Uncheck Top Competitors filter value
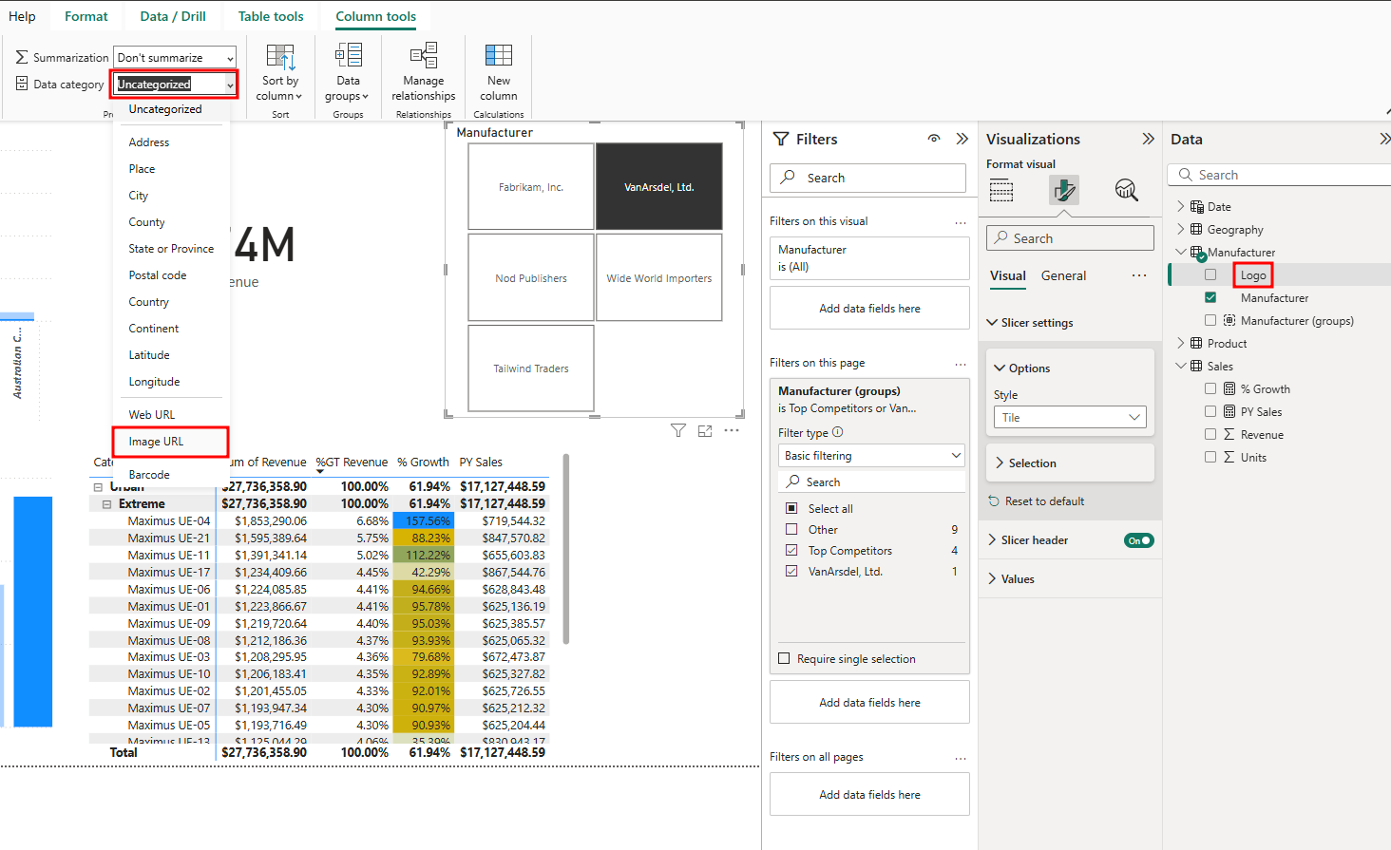Screen dimensions: 1391x850 click(791, 550)
